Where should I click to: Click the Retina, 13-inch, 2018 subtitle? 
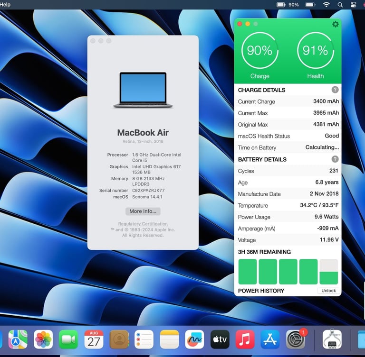[143, 141]
